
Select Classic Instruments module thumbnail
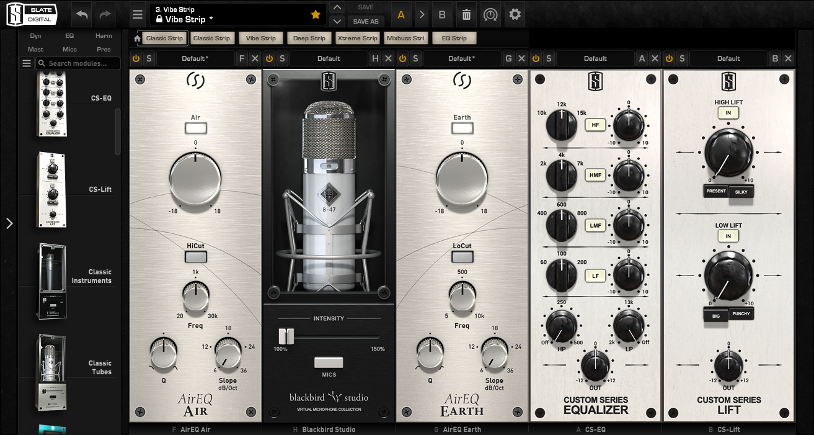[53, 281]
